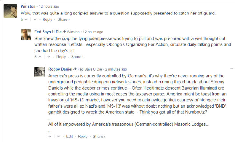This screenshot has height=142, width=235.
Task: Reply to Robby Daniel's comment
Action: (83, 137)
